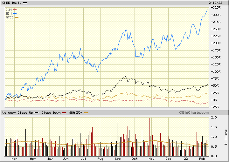
Task: Click the 0.0 volume axis label
Action: [214, 156]
